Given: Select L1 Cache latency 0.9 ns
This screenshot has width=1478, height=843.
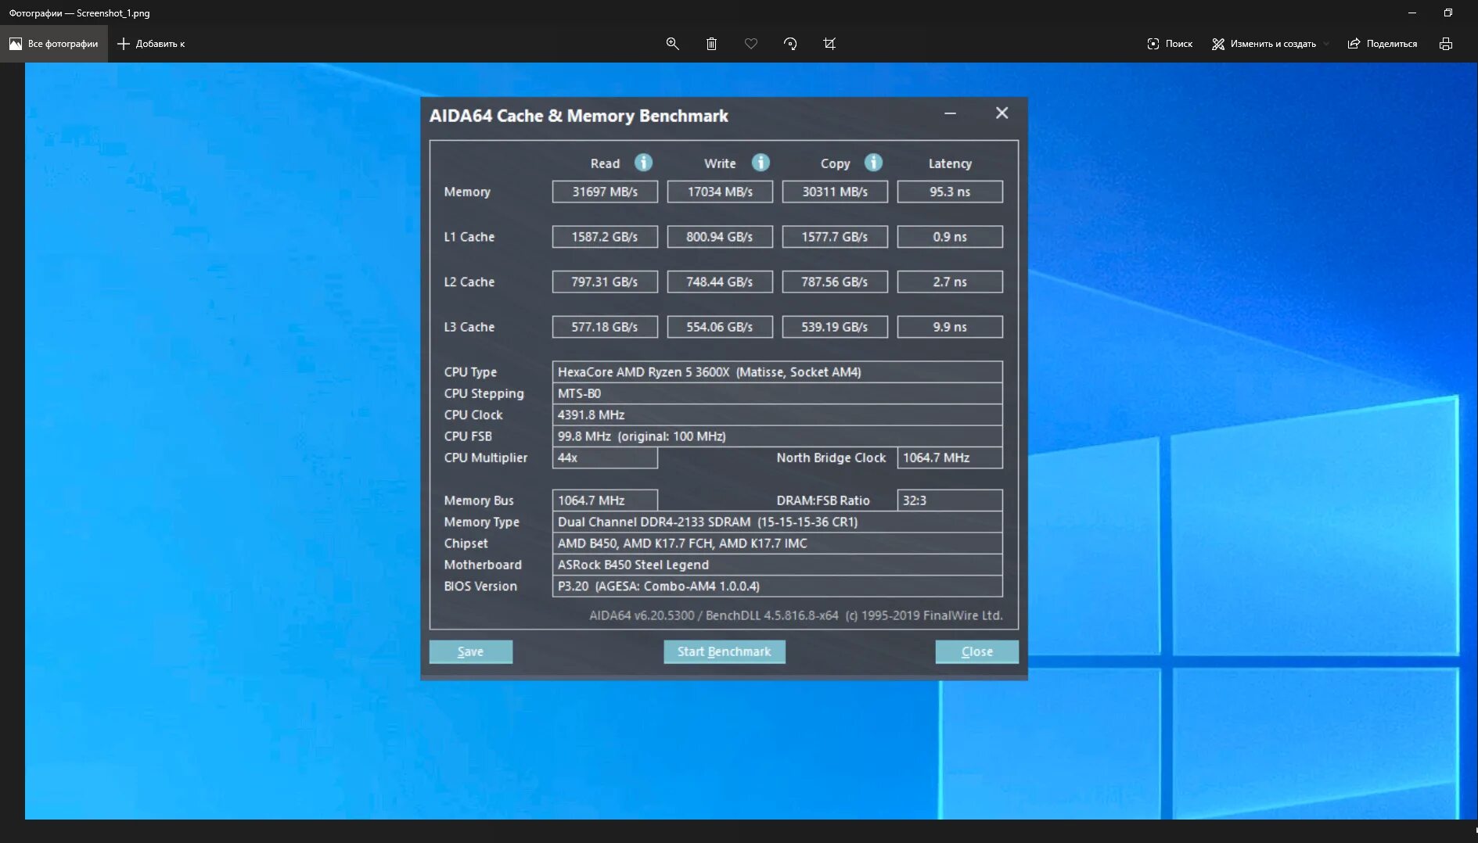Looking at the screenshot, I should [950, 237].
